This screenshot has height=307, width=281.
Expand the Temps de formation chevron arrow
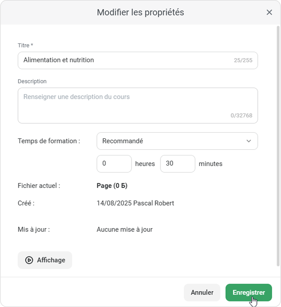click(x=249, y=141)
